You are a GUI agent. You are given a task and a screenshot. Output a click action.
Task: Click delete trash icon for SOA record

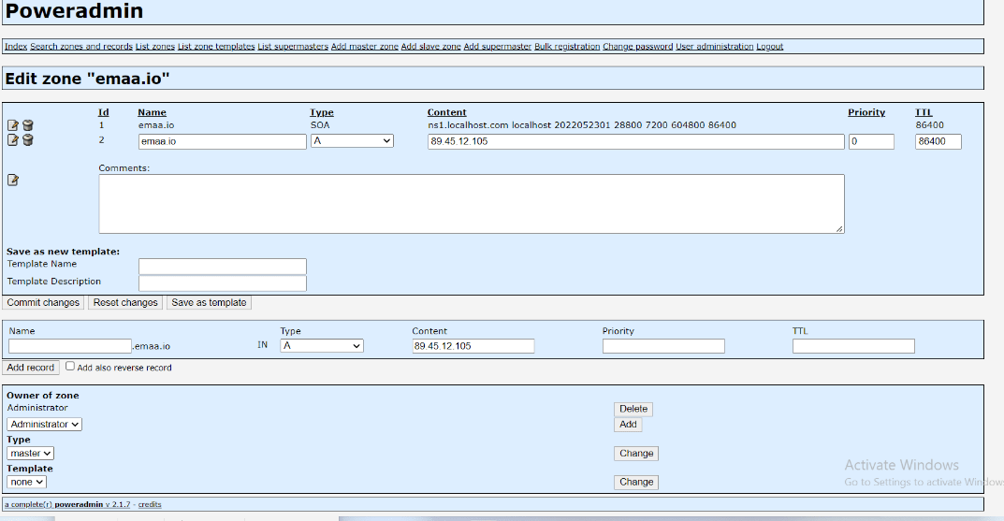pyautogui.click(x=28, y=125)
